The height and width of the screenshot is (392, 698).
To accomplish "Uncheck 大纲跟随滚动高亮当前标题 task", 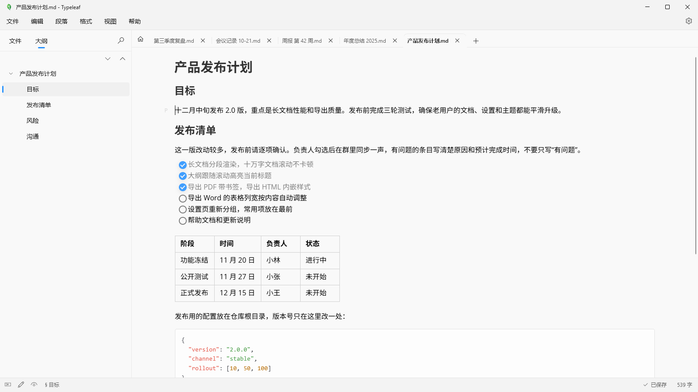I will (x=183, y=176).
